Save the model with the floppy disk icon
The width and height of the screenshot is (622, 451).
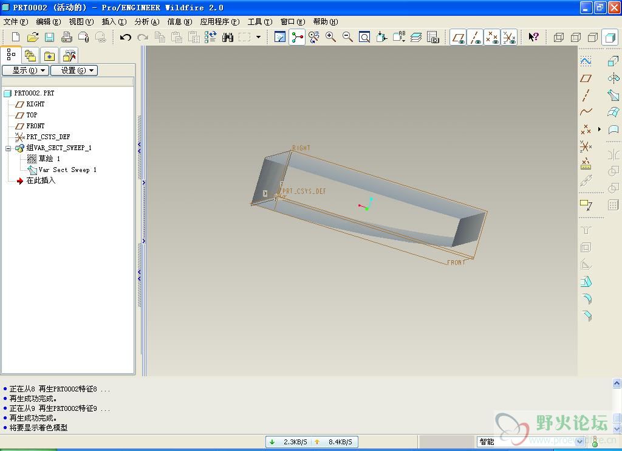click(x=50, y=37)
